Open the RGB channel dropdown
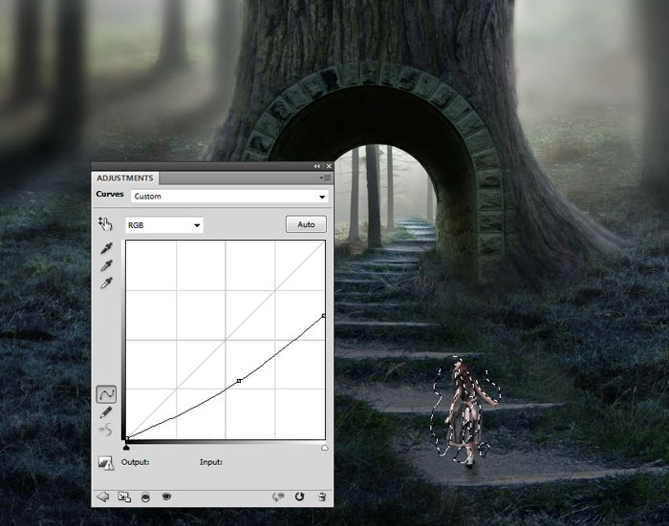This screenshot has height=526, width=669. click(164, 225)
